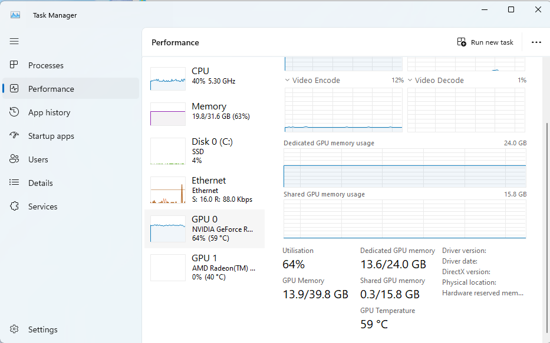550x343 pixels.
Task: Click the Users people icon
Action: (x=14, y=159)
